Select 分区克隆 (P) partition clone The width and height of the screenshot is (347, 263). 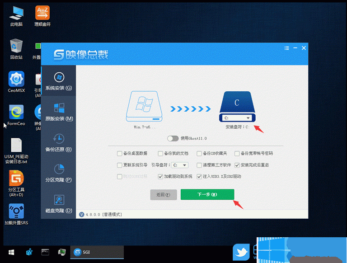[58, 173]
